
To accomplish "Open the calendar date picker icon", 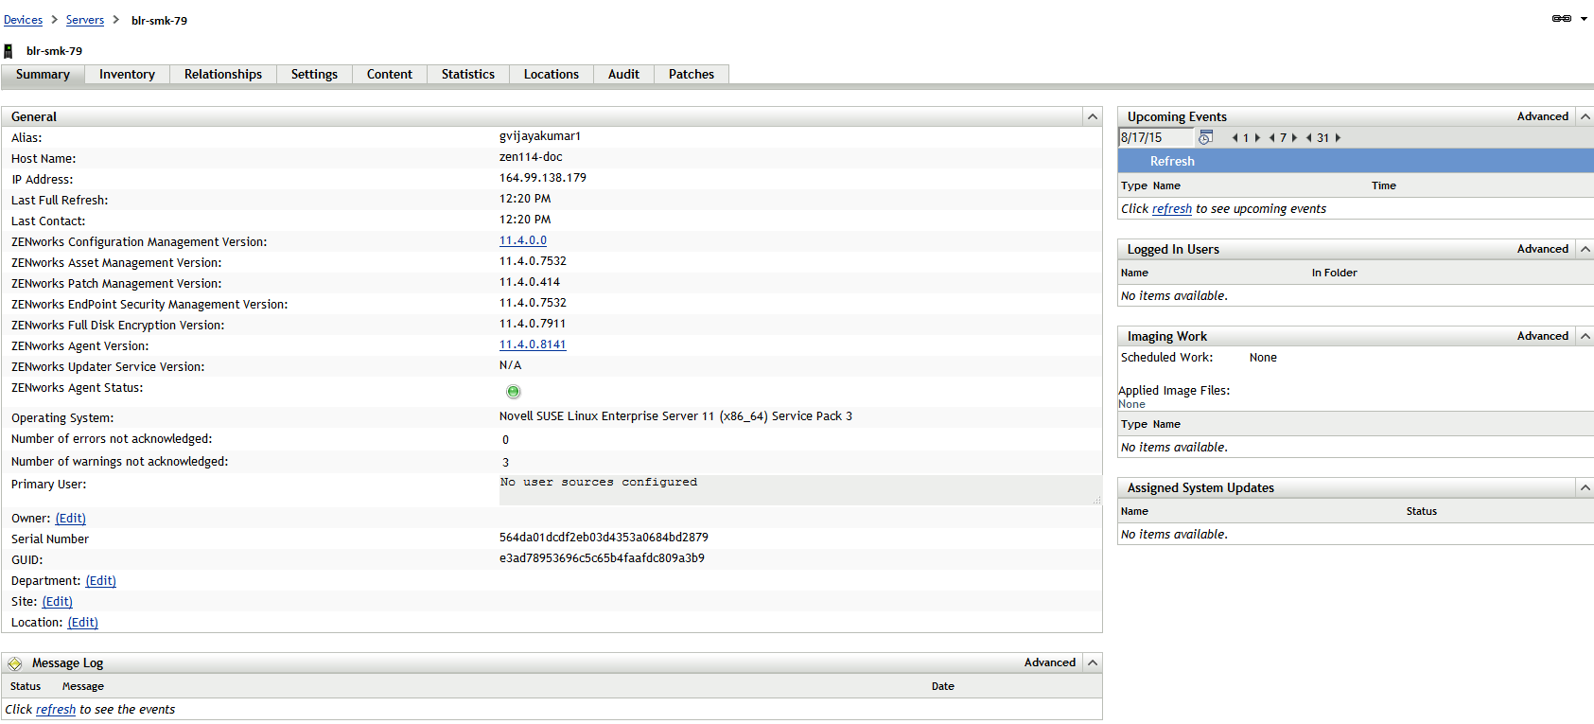I will (1205, 138).
